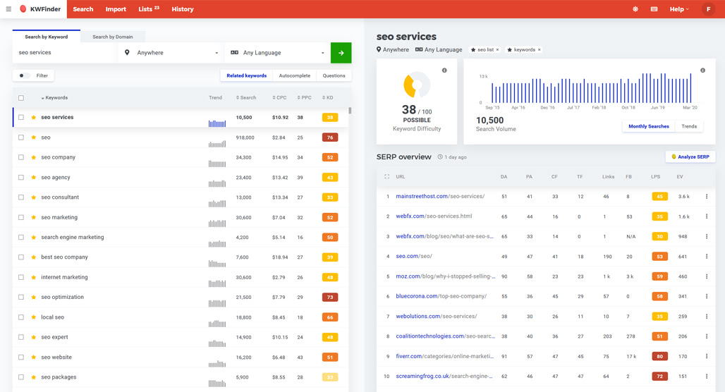Remove the 'seo list' tag

coord(497,49)
